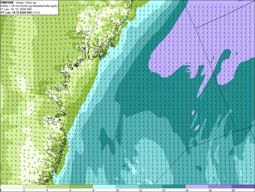
Task: Click the 16–18 m/s light purple swatch
Action: coord(197,186)
